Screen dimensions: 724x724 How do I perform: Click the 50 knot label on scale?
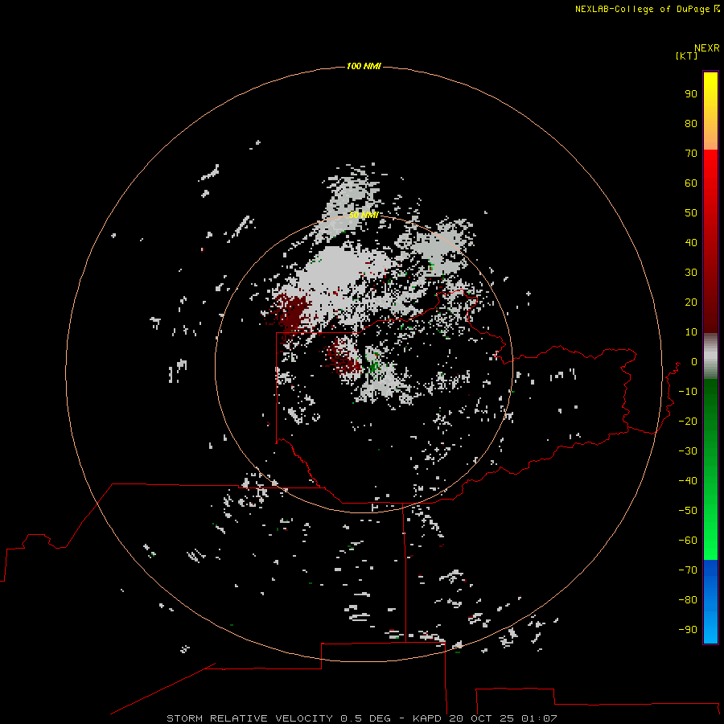691,213
